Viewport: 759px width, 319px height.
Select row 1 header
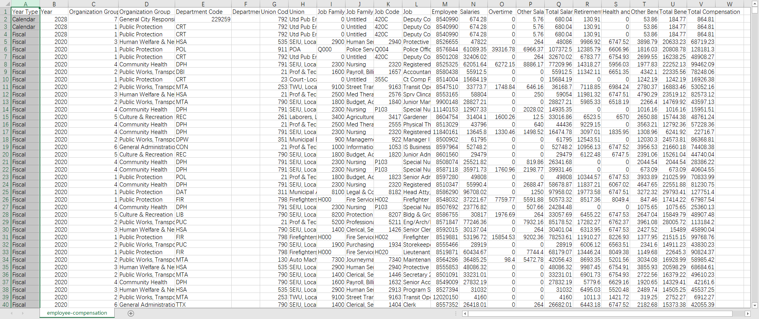point(6,12)
